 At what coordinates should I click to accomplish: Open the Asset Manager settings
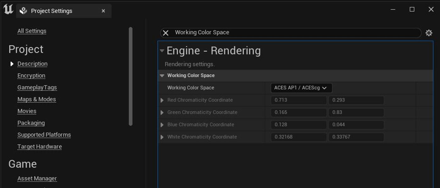tap(37, 178)
